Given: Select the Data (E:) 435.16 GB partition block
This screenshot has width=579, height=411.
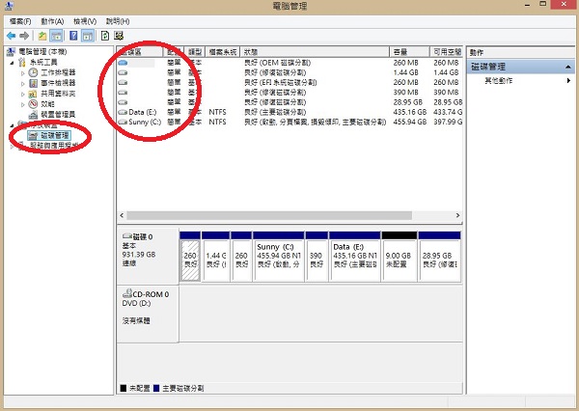Looking at the screenshot, I should (355, 257).
